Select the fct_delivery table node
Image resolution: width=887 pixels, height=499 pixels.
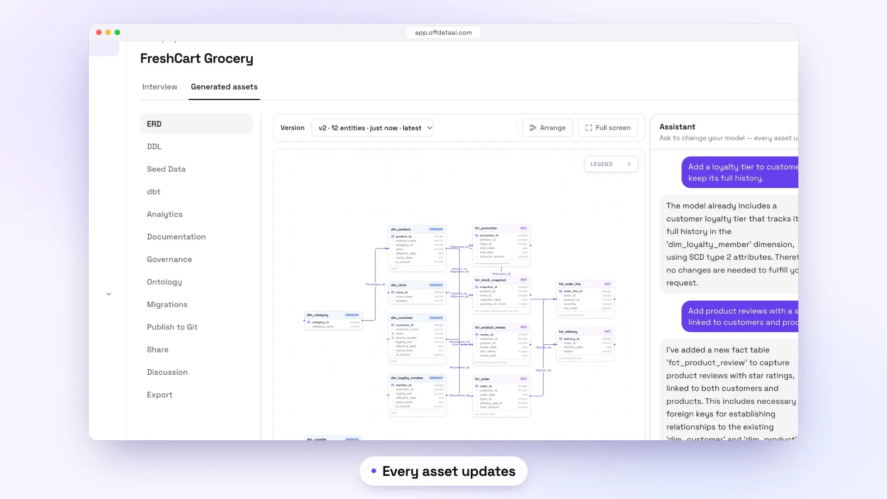585,345
